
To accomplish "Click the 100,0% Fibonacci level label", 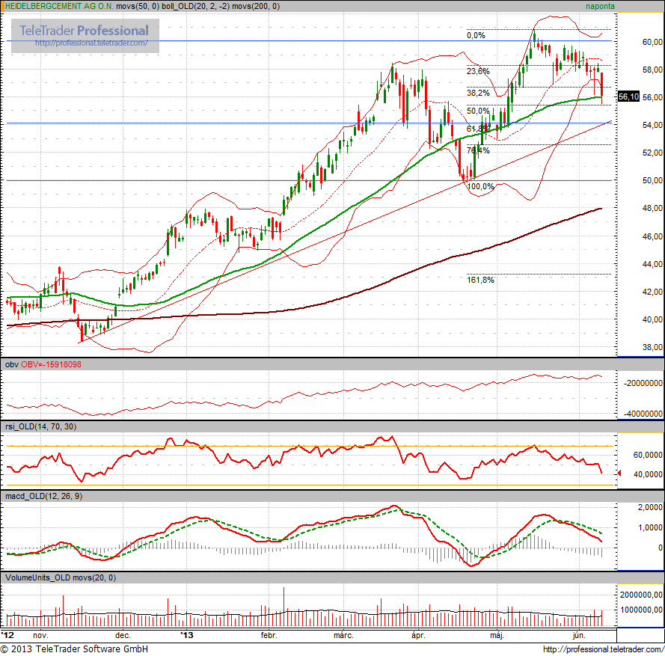I will [x=480, y=186].
